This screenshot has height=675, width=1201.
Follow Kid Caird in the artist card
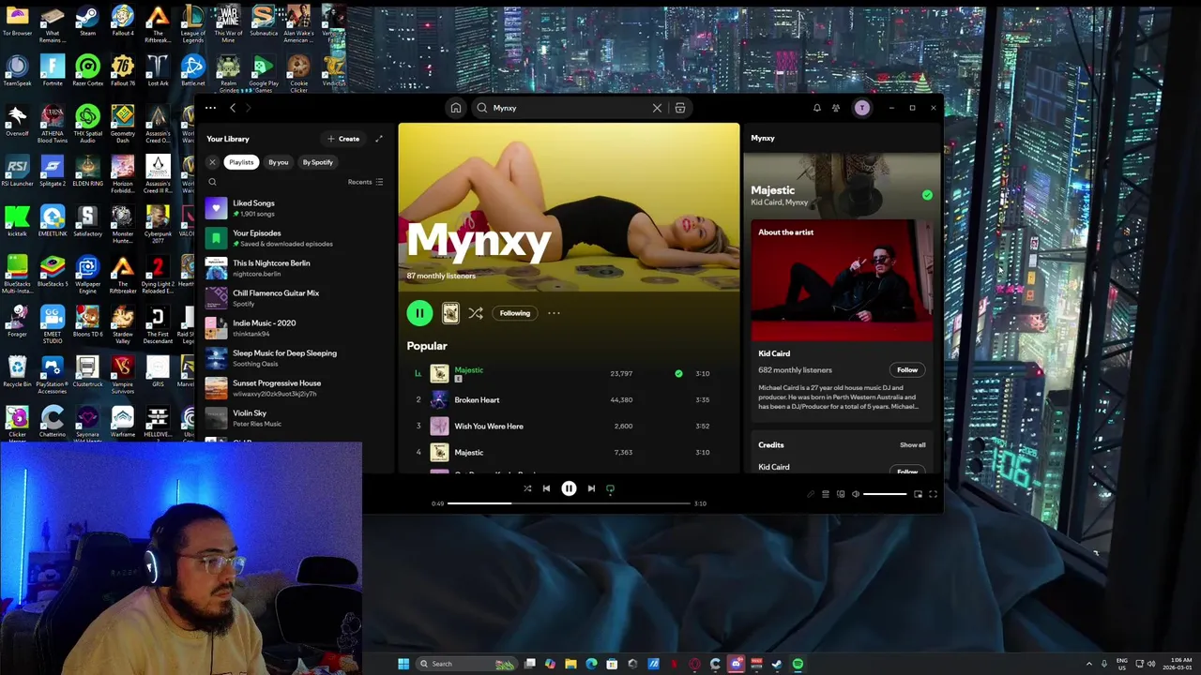pyautogui.click(x=906, y=369)
